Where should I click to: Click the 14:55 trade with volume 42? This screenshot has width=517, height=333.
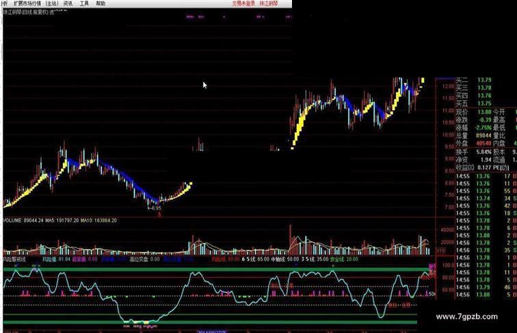(486, 206)
